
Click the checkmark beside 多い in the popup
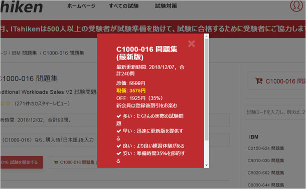pyautogui.click(x=119, y=116)
